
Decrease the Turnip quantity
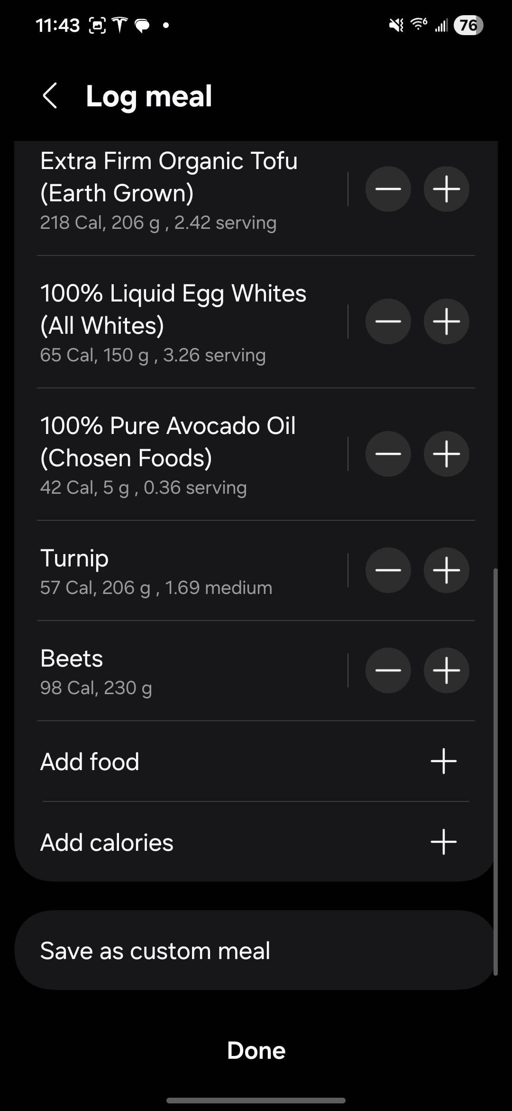[x=388, y=570]
